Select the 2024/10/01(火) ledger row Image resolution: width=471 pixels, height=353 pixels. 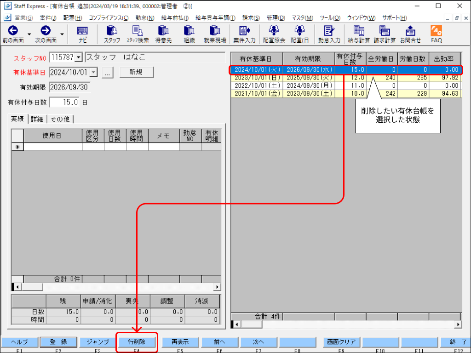tap(346, 70)
